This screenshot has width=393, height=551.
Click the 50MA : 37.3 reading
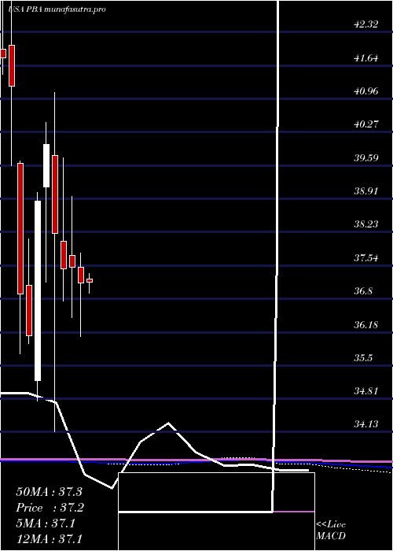[x=49, y=492]
